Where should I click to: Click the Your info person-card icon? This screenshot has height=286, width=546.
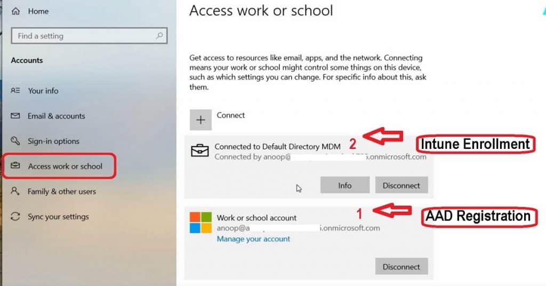click(15, 90)
